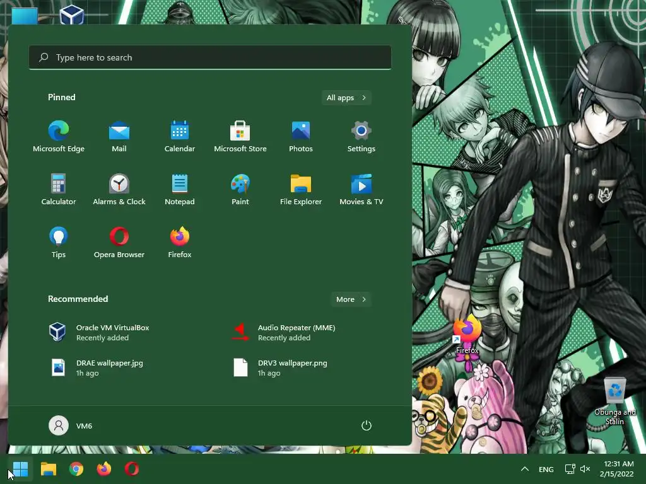Click the blue desktop icon beside VirtualBox
Image resolution: width=646 pixels, height=484 pixels.
pos(25,16)
